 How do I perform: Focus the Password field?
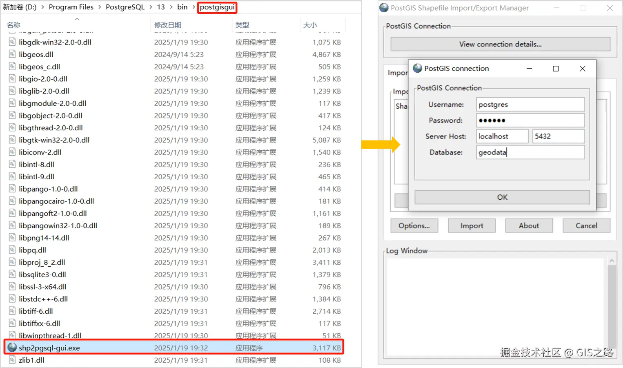click(530, 120)
